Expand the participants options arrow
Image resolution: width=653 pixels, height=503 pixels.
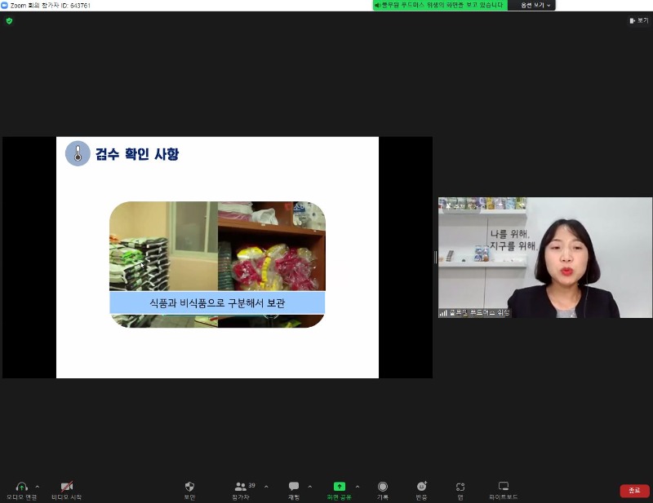[266, 487]
